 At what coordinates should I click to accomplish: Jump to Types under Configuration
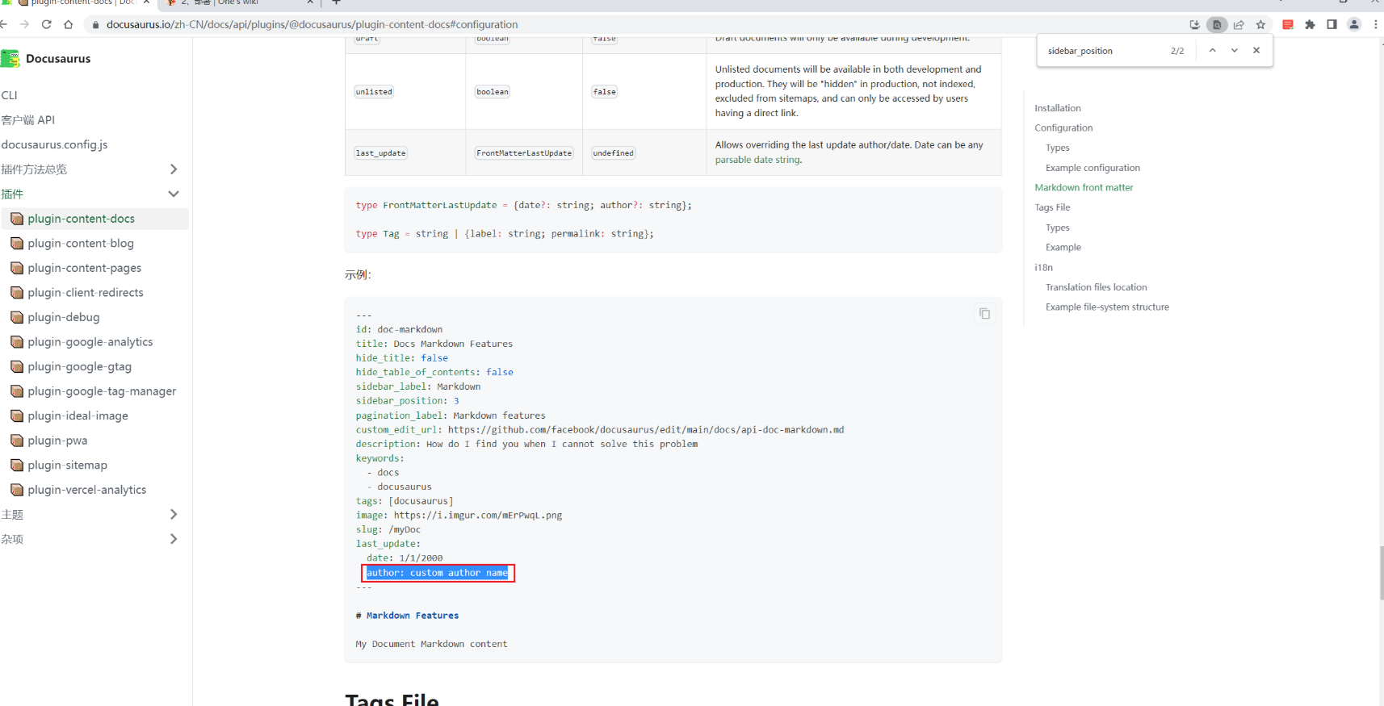click(1058, 148)
